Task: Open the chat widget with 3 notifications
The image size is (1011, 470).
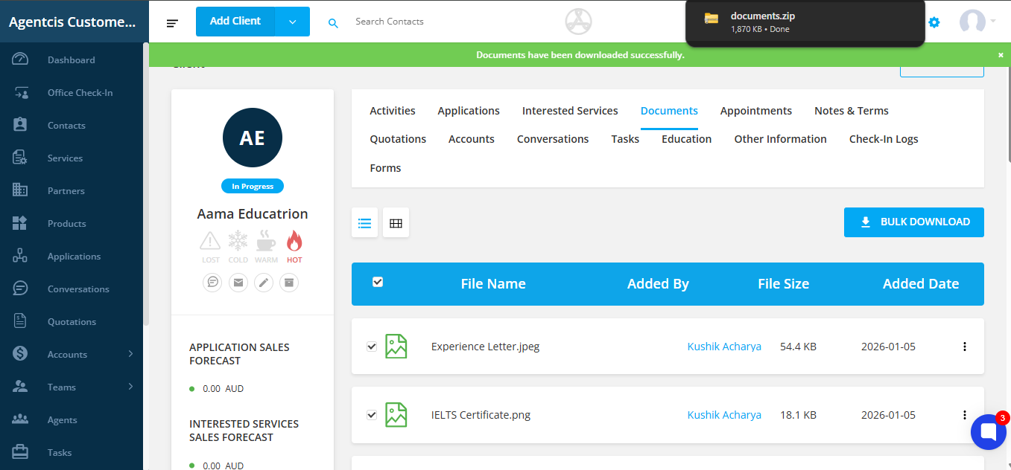Action: pyautogui.click(x=989, y=432)
